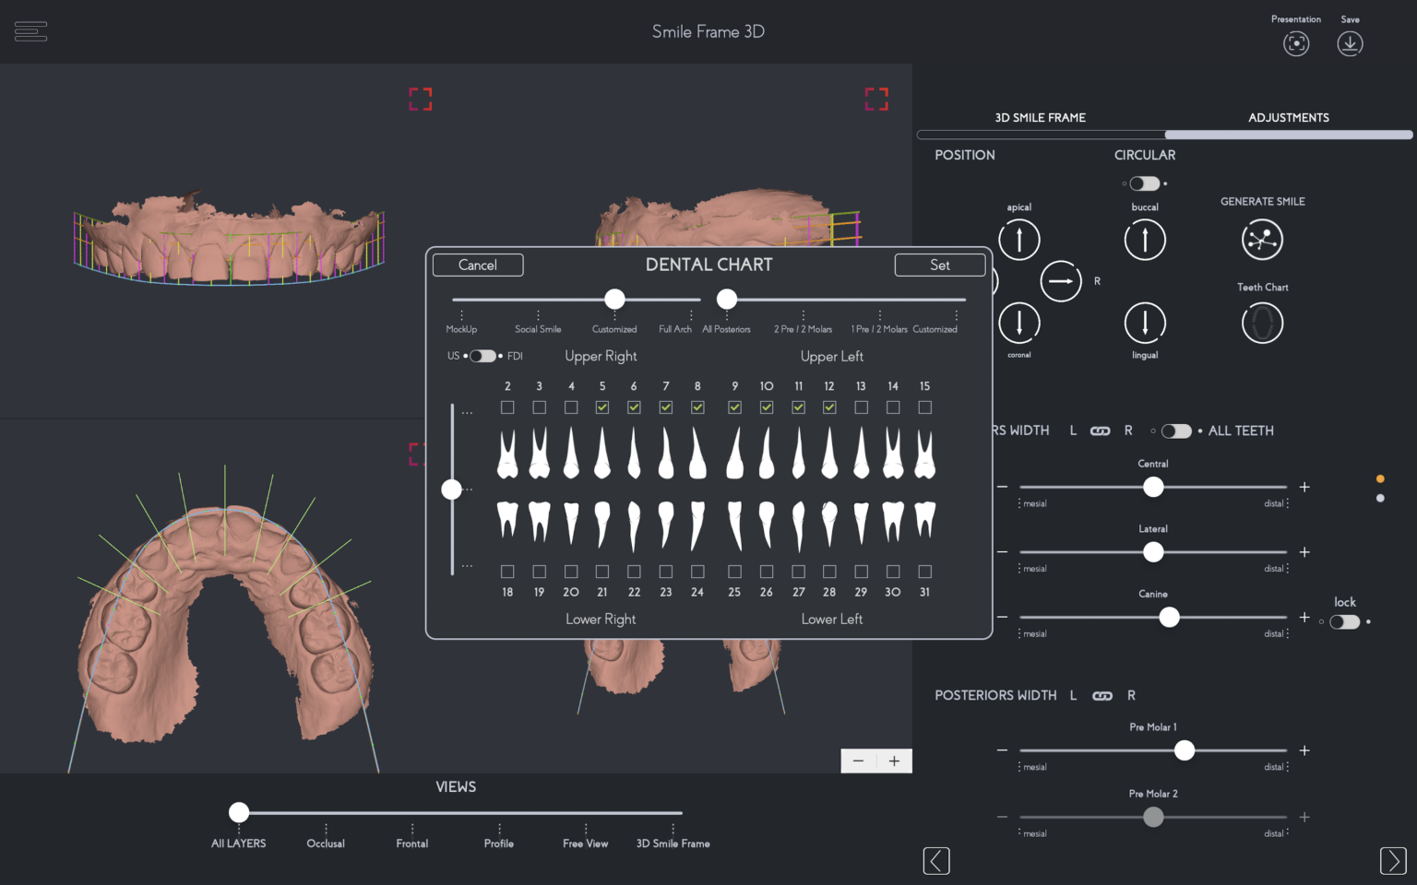Switch units toggle from US to FDI
The width and height of the screenshot is (1417, 885).
click(x=482, y=355)
